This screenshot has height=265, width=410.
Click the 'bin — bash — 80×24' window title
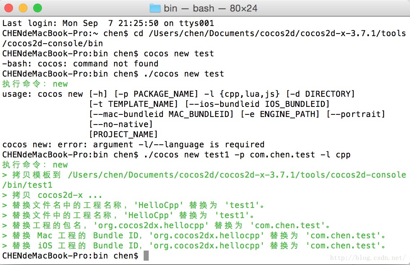(210, 8)
